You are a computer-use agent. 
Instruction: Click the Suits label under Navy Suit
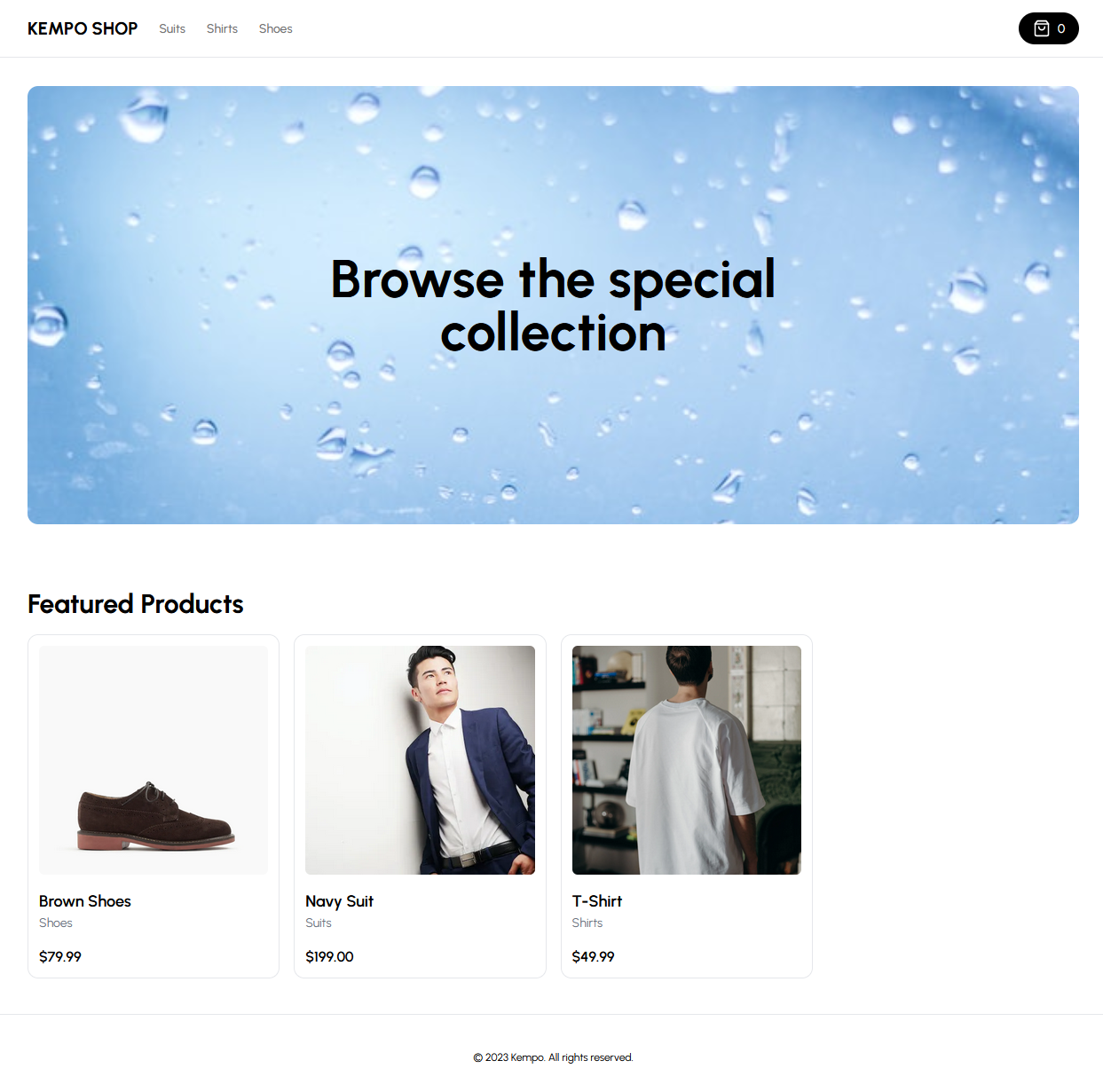tap(319, 923)
